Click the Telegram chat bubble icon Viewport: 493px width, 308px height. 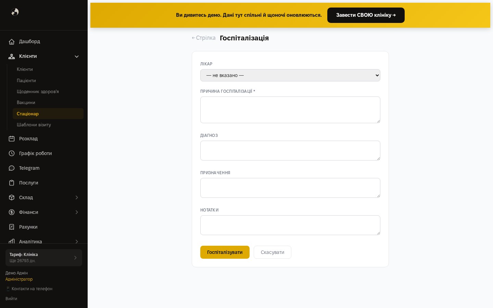click(12, 168)
